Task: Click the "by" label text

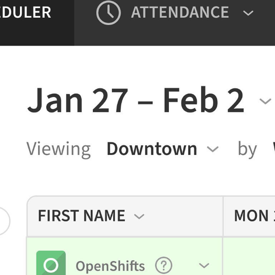Action: point(247,149)
